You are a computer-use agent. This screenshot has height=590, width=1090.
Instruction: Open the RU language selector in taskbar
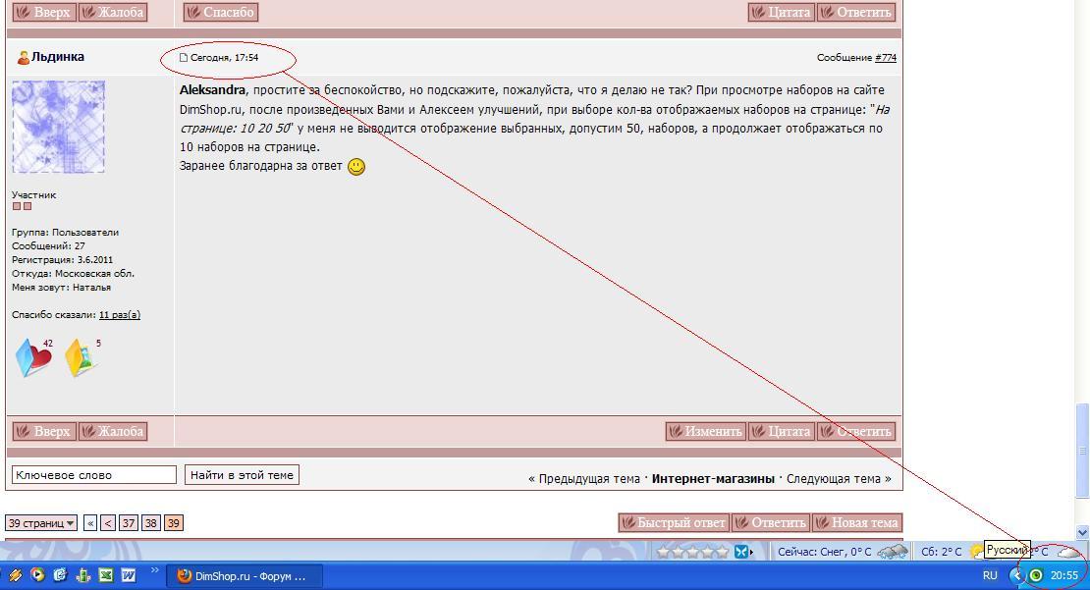tap(990, 575)
